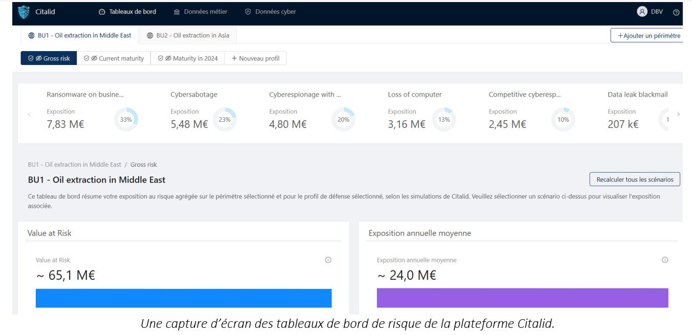Switch to Maturity in 2024 profile
This screenshot has height=335, width=692.
[187, 58]
